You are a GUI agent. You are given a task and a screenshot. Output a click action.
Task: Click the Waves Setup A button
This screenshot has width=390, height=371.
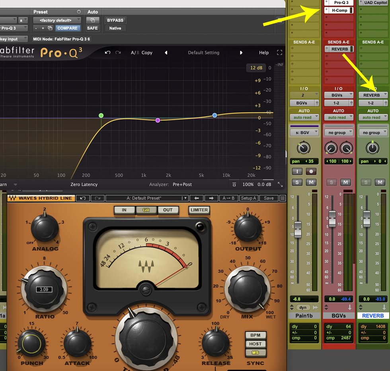(x=248, y=198)
